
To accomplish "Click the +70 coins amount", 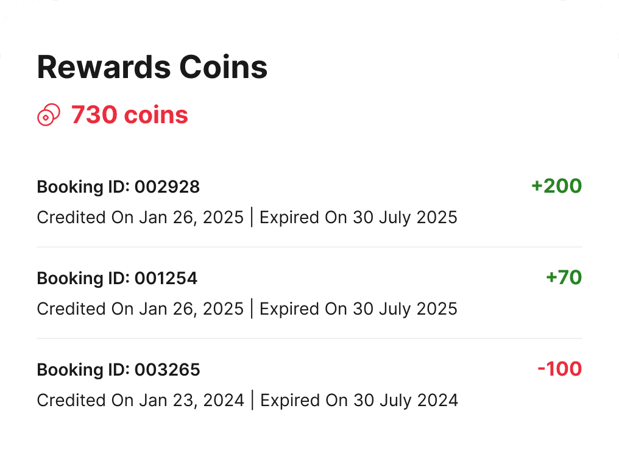I will coord(564,277).
